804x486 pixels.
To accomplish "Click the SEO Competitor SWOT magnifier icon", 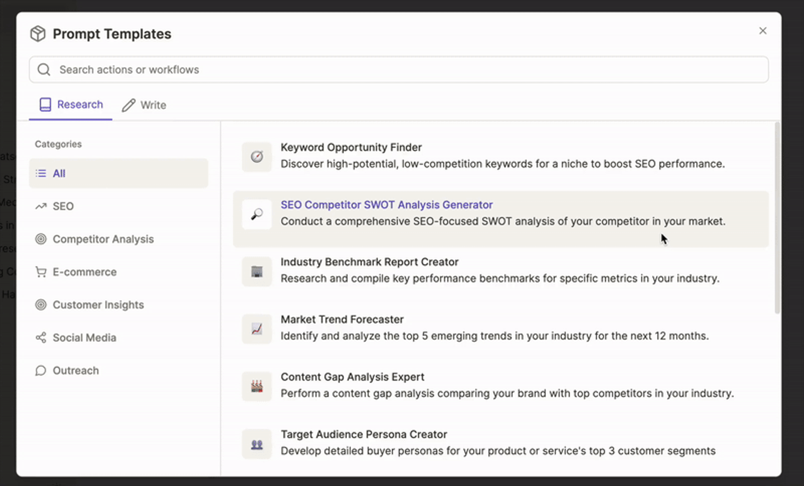I will click(x=257, y=214).
